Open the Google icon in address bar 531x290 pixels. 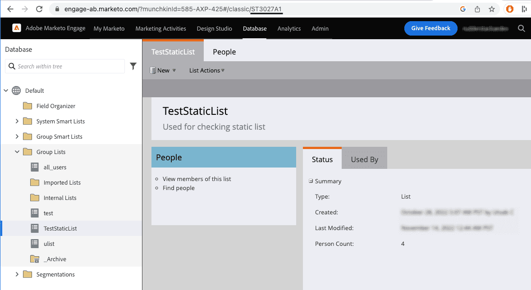point(462,9)
